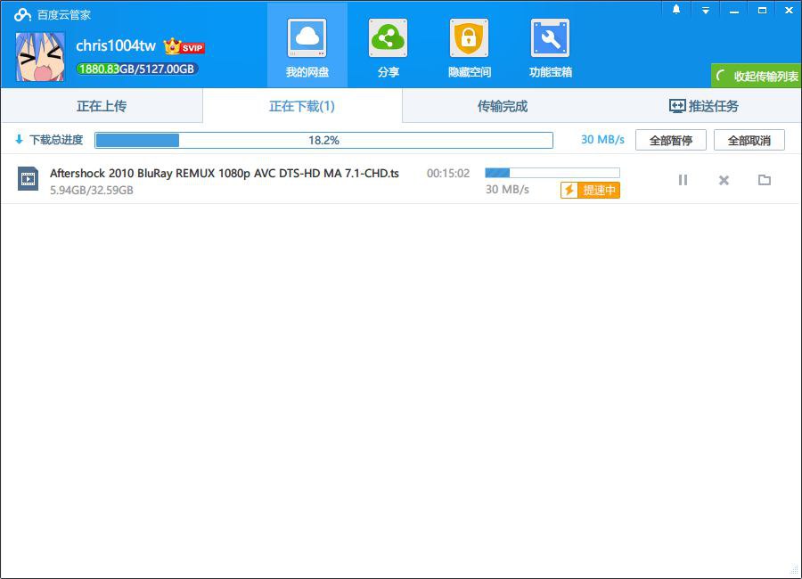Open the title bar dropdown menu arrow

(x=705, y=10)
